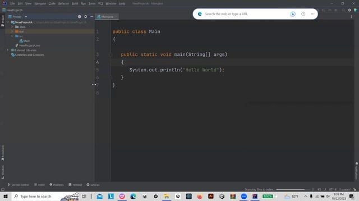
Task: Click the muted volume tray icon
Action: 328,196
